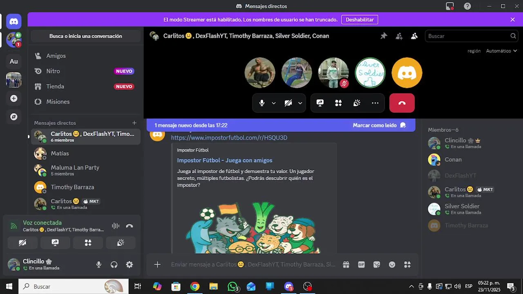
Task: Open Discord home direct messages icon
Action: click(x=13, y=22)
